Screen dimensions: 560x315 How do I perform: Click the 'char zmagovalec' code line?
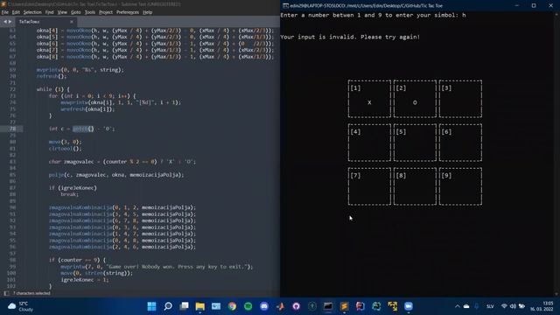click(122, 162)
